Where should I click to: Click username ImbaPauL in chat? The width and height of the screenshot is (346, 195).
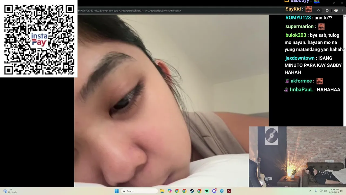pos(301,90)
